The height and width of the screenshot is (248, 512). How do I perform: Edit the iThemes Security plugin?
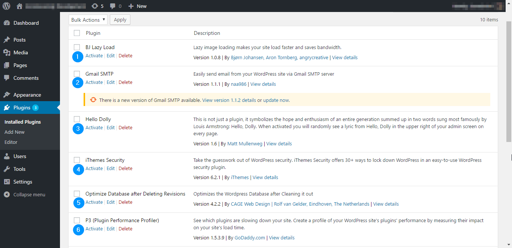point(111,168)
